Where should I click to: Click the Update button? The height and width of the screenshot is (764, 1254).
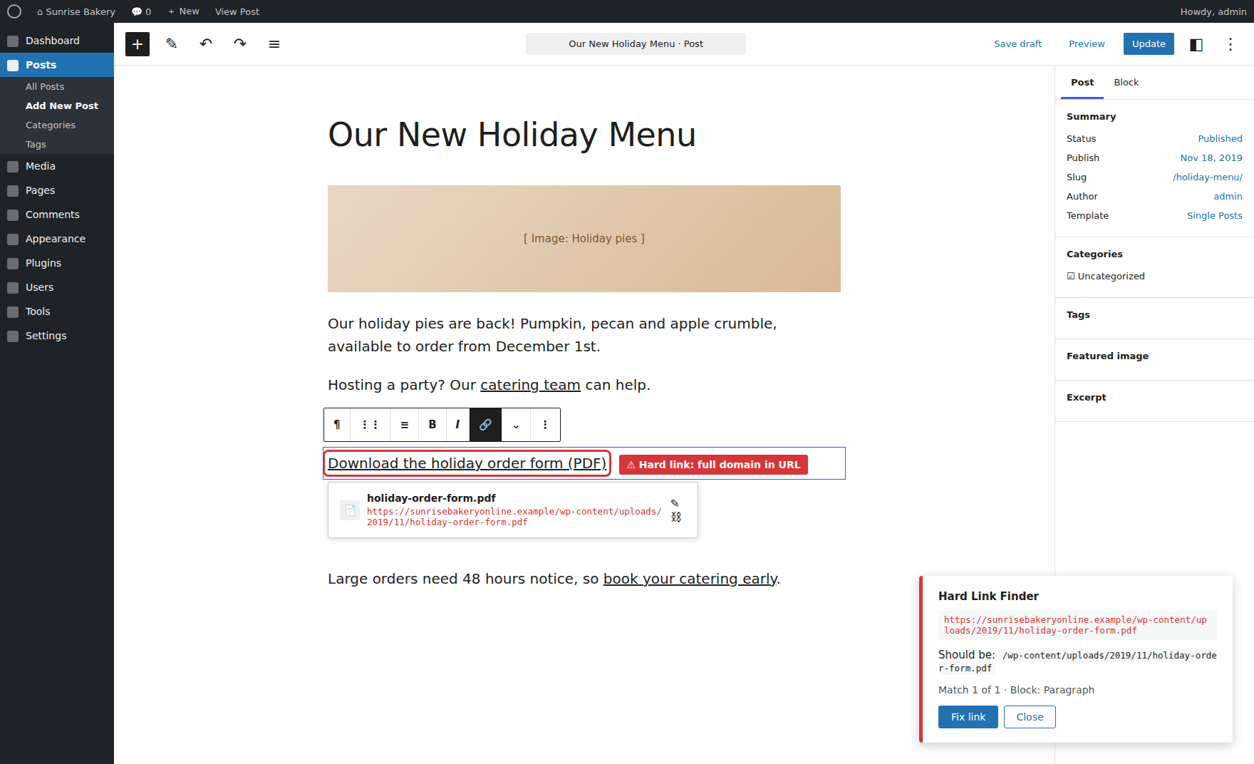pyautogui.click(x=1149, y=44)
